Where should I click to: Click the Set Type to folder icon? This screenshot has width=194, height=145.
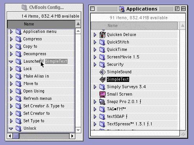click(18, 121)
